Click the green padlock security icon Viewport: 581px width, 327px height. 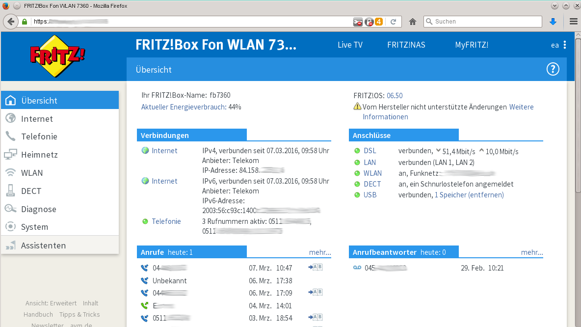pyautogui.click(x=25, y=22)
